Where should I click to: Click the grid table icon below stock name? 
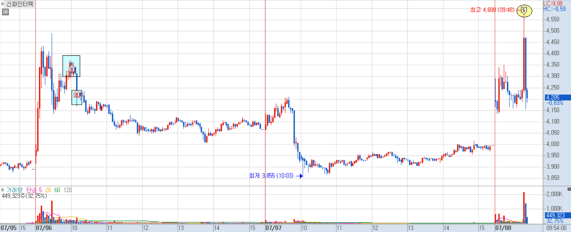click(x=5, y=12)
